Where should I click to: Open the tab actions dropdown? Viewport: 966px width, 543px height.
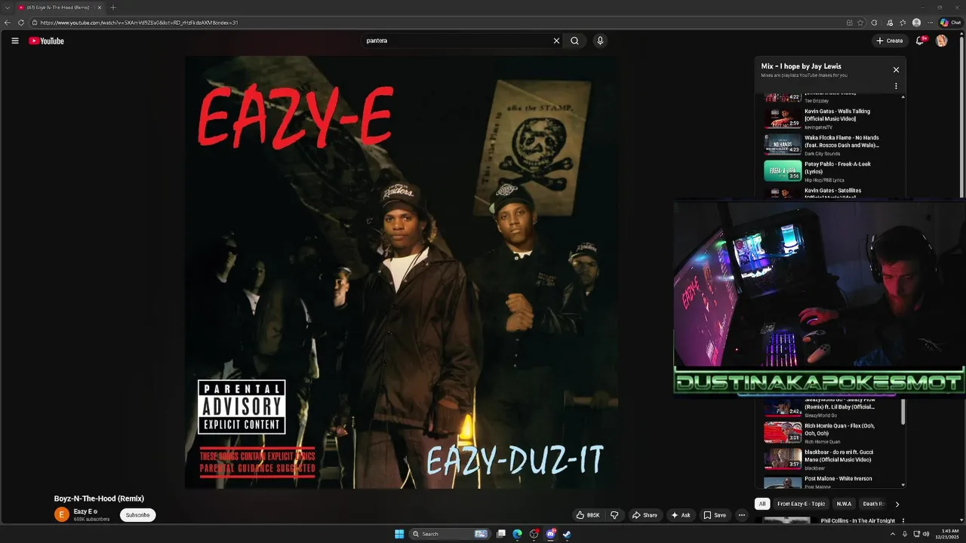(6, 8)
